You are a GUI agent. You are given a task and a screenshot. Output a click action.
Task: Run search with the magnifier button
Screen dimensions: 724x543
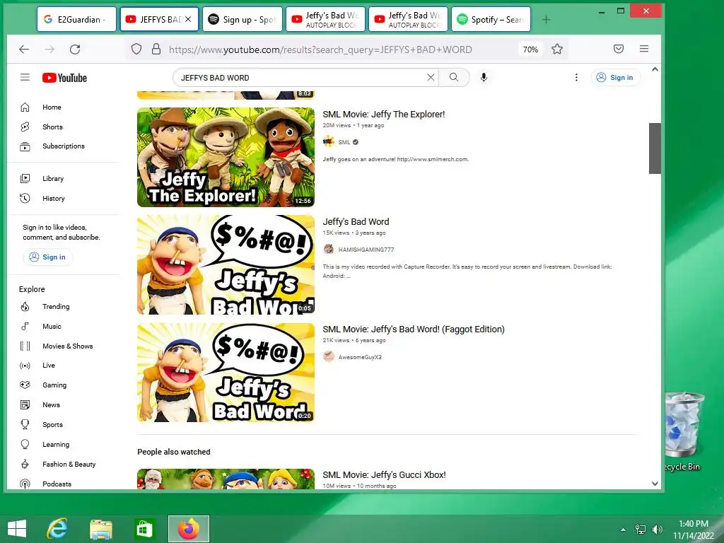[x=454, y=78]
